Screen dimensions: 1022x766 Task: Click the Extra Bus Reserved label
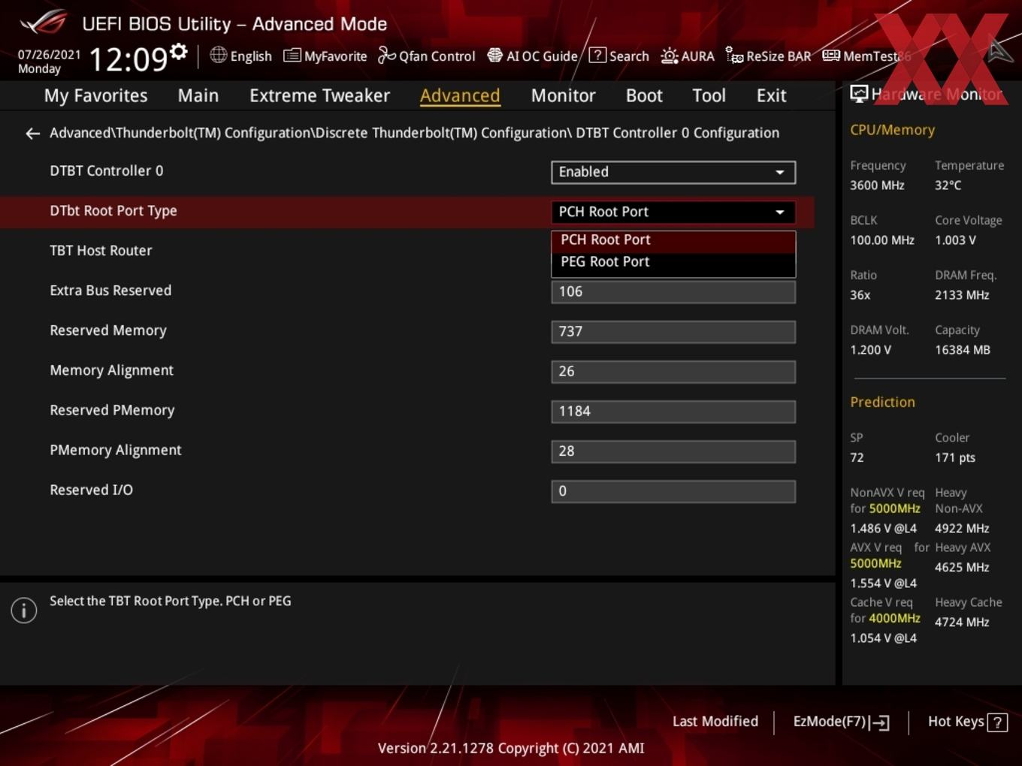110,291
